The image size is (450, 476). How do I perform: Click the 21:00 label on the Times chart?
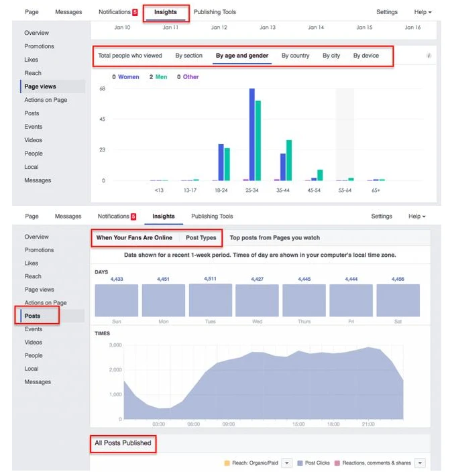point(368,424)
